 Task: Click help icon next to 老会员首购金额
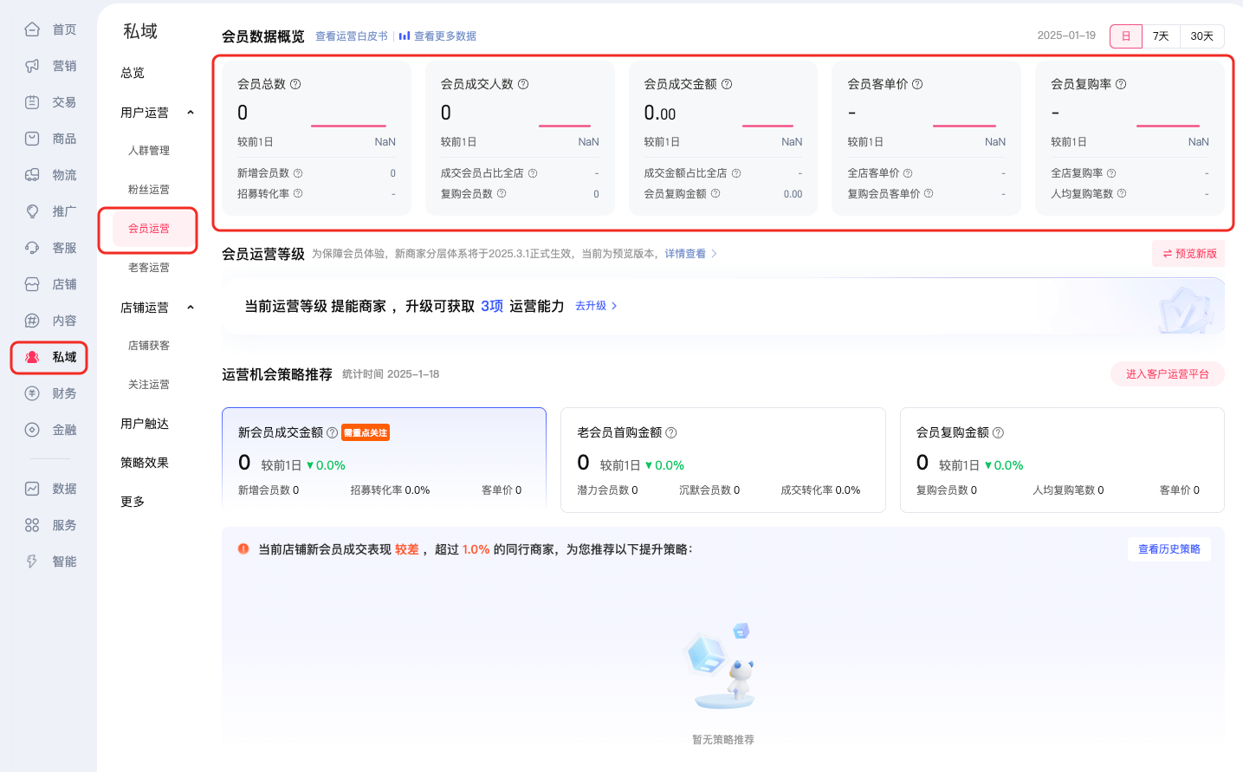pos(671,432)
